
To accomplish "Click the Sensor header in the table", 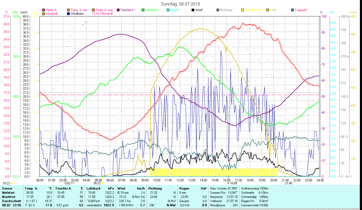I will tap(7, 188).
